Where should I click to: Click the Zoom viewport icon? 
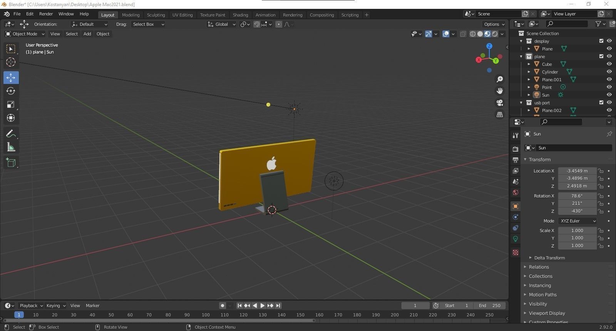pyautogui.click(x=500, y=79)
